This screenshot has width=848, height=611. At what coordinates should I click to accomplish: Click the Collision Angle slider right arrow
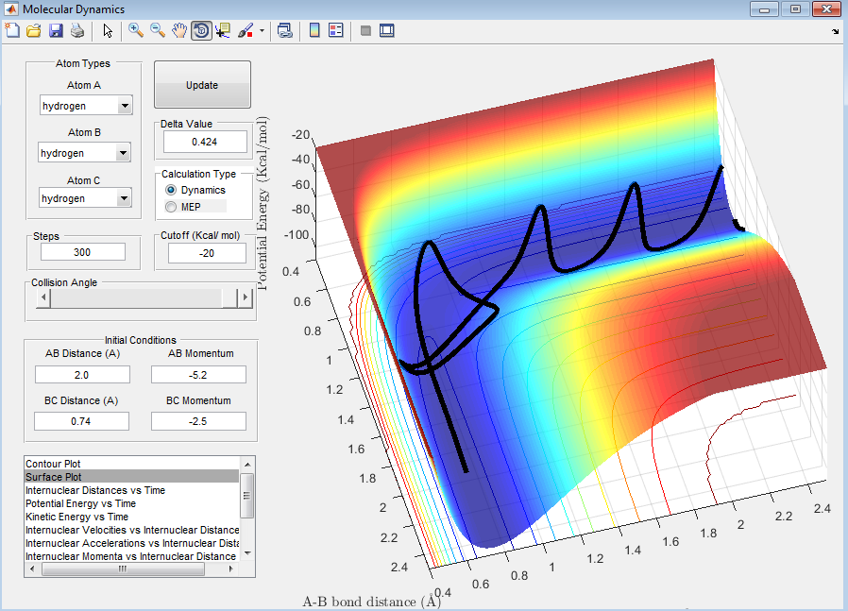(245, 297)
